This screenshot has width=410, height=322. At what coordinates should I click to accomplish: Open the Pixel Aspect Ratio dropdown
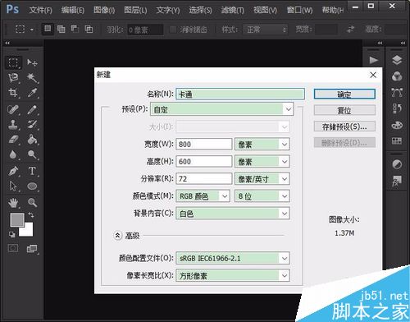coord(233,275)
